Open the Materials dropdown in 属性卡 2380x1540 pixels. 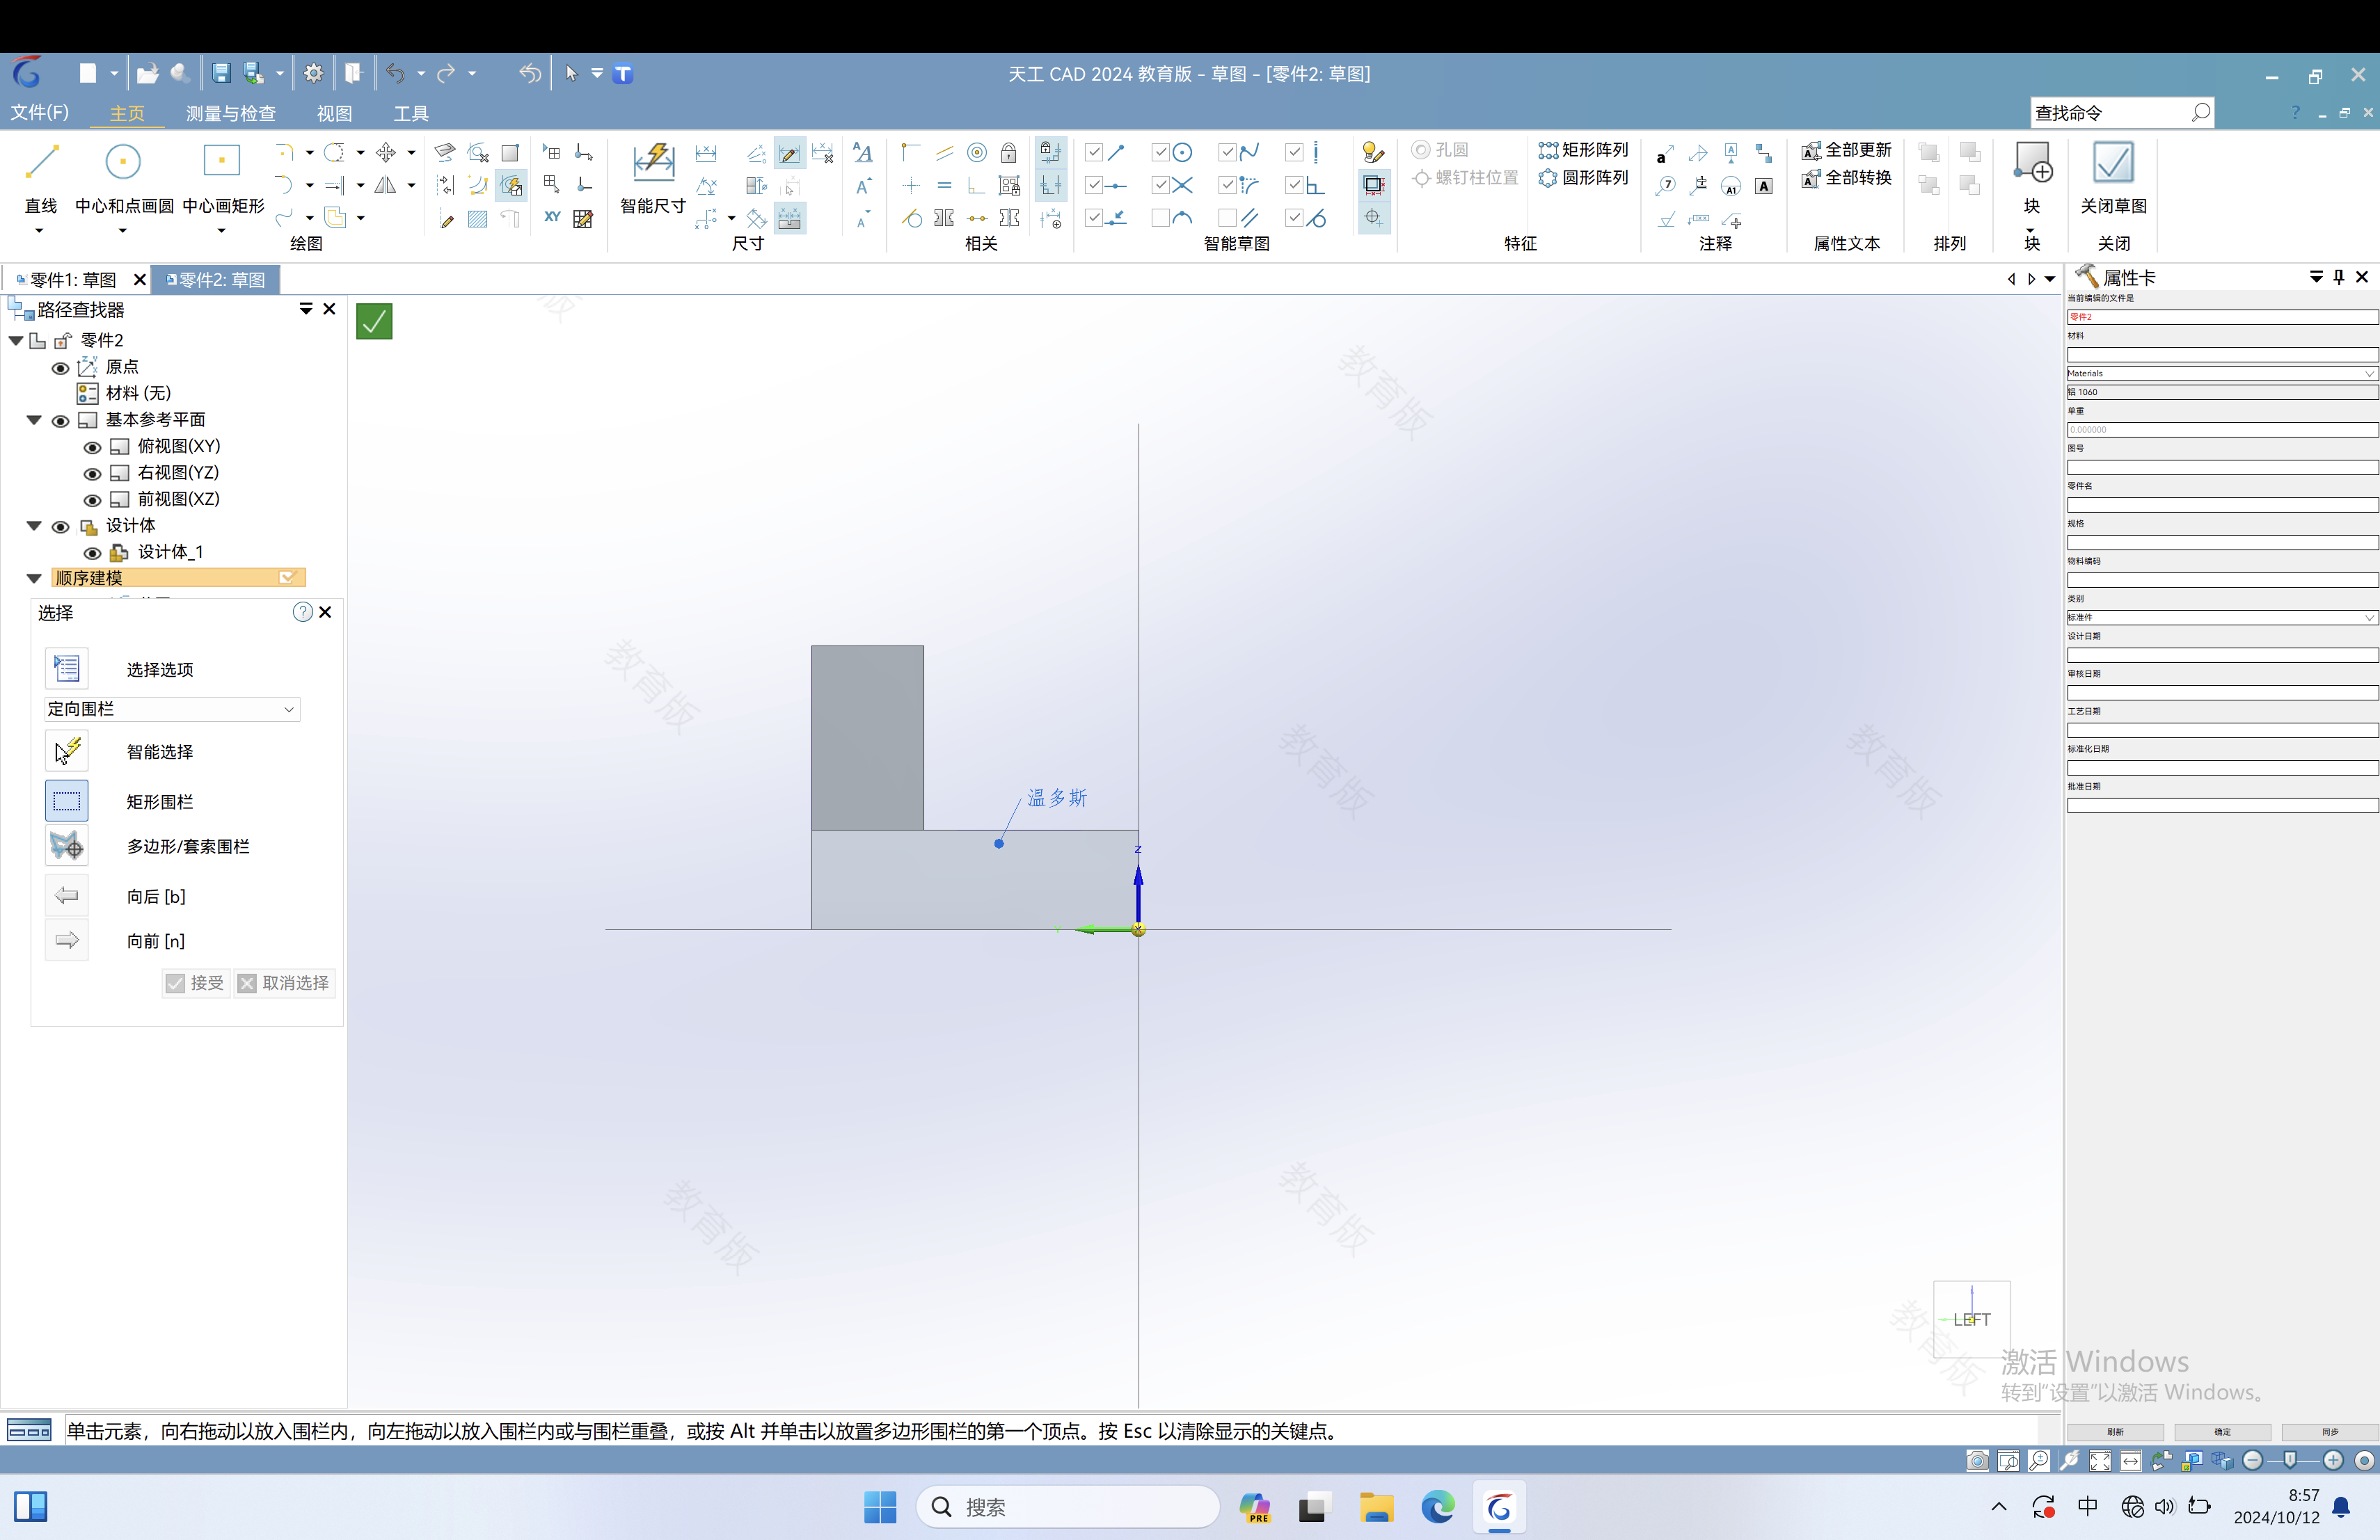[x=2222, y=374]
